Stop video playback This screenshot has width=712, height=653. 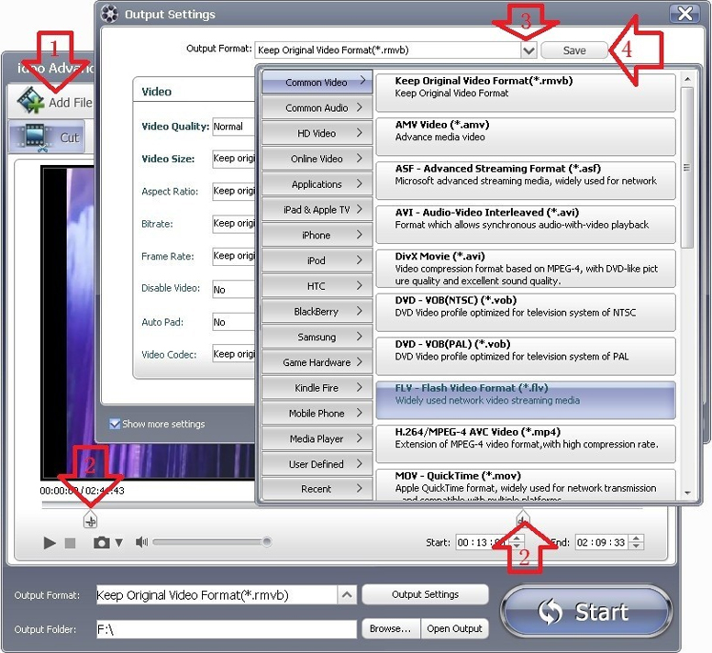point(71,543)
